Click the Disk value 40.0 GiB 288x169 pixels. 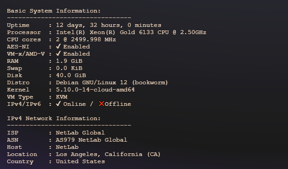(71, 75)
